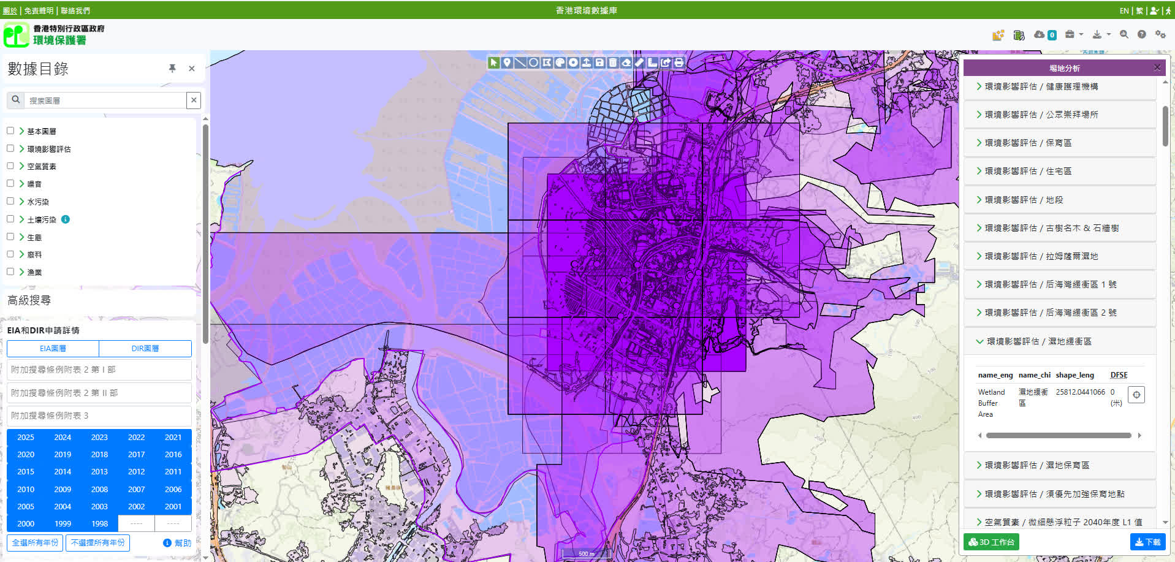Select the map marker point tool
Viewport: 1175px width, 562px height.
tap(507, 63)
